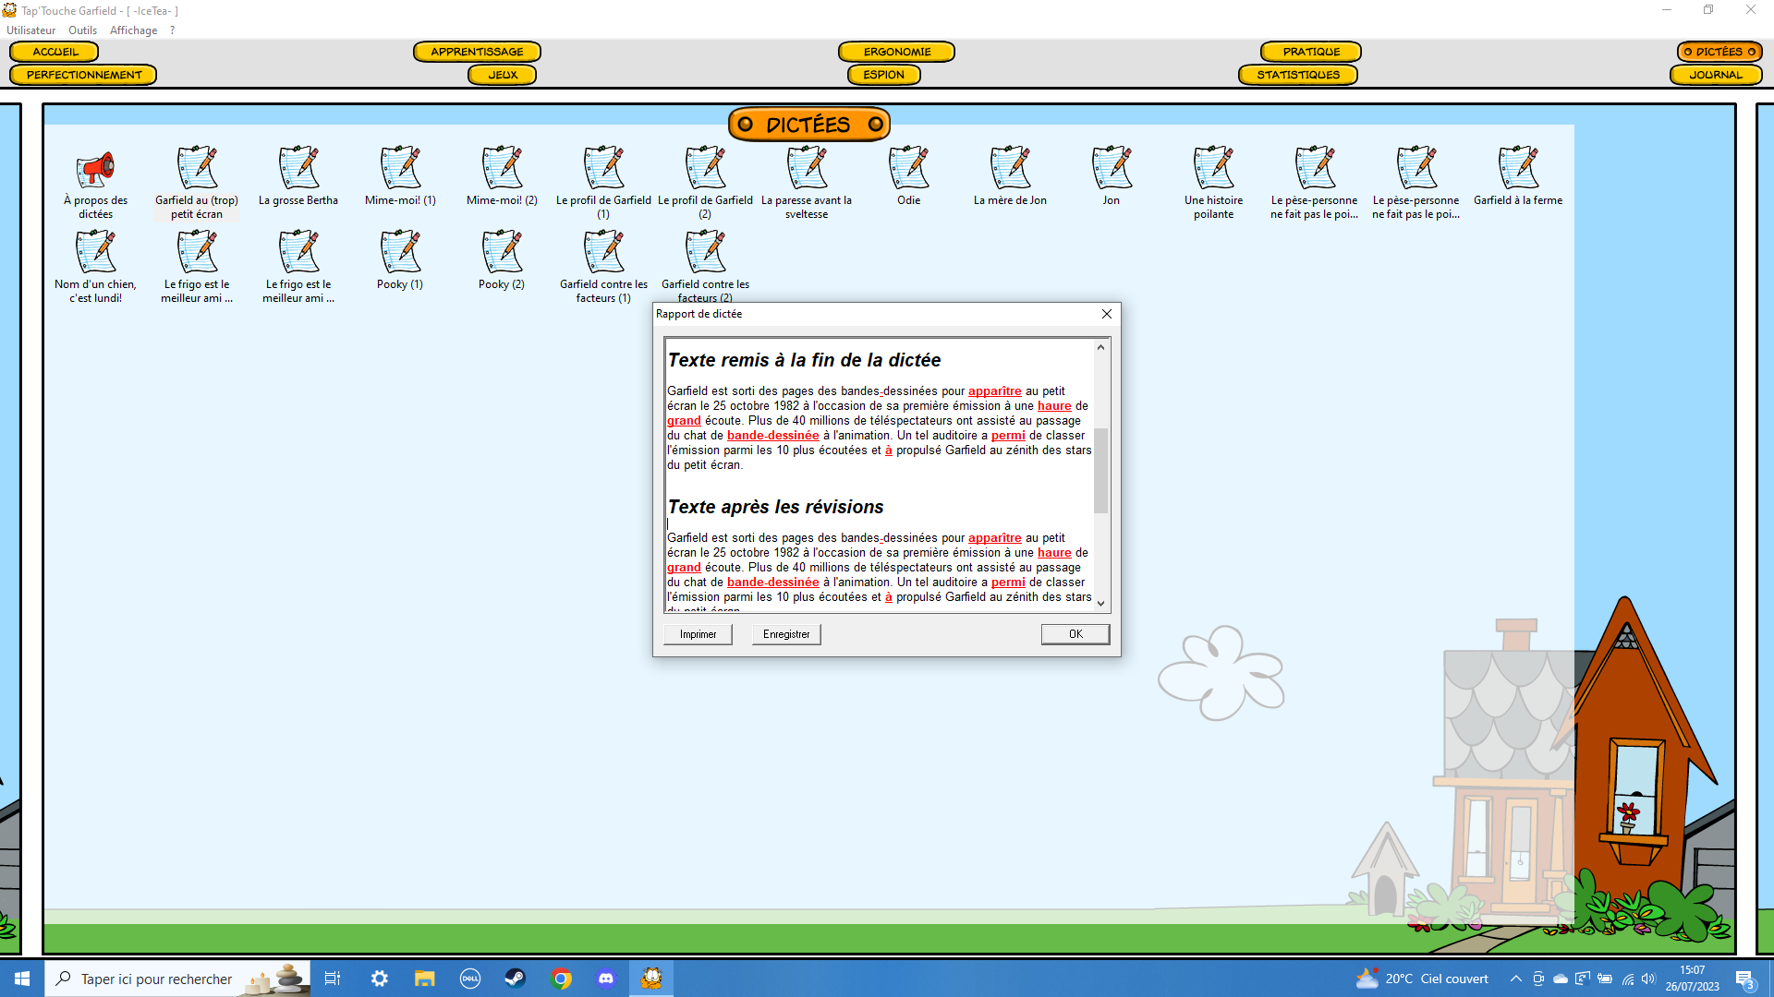The width and height of the screenshot is (1774, 997).
Task: Close the 'Rapport de dictée' dialog
Action: [1106, 314]
